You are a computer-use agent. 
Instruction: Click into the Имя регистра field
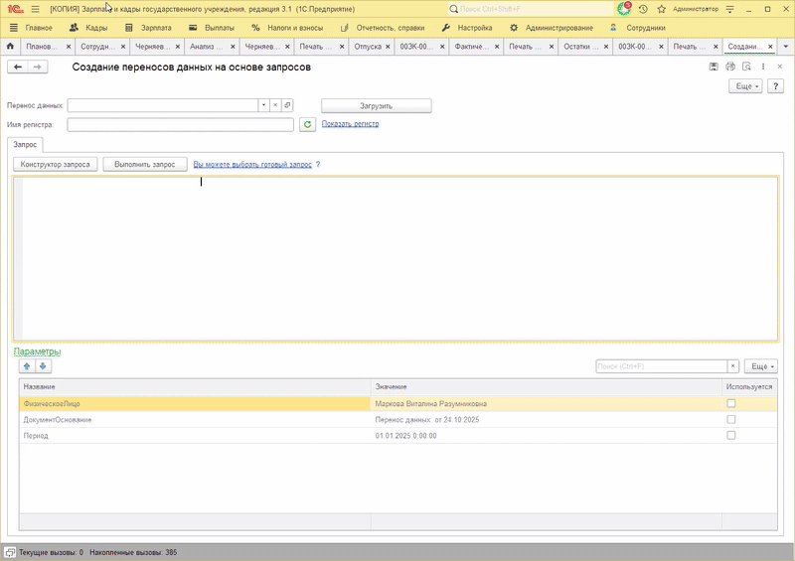(x=181, y=124)
